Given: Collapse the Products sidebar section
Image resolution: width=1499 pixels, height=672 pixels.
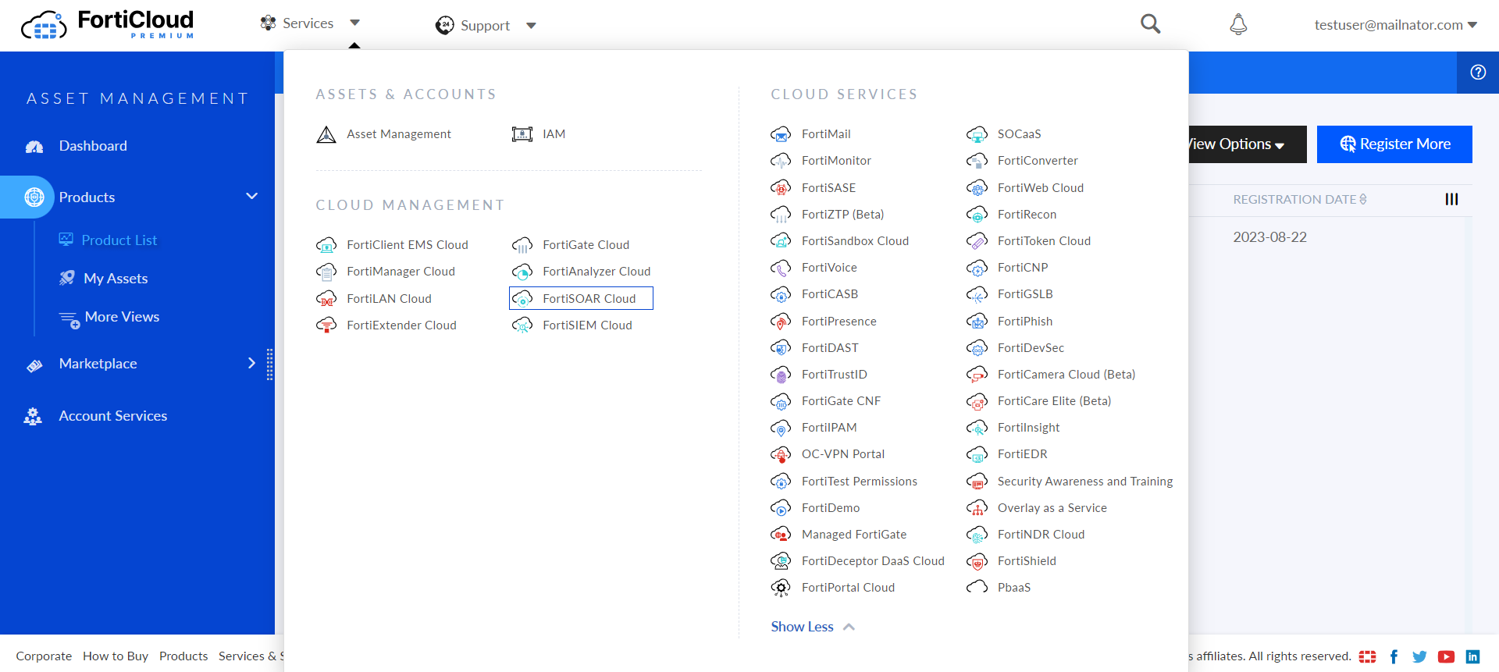Looking at the screenshot, I should coord(252,197).
